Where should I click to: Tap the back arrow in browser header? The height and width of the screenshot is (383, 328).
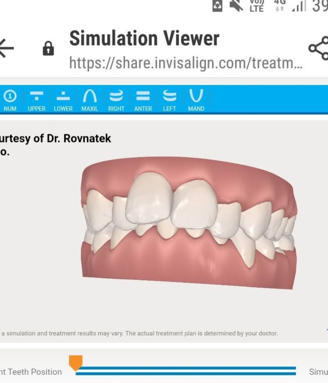[x=7, y=48]
